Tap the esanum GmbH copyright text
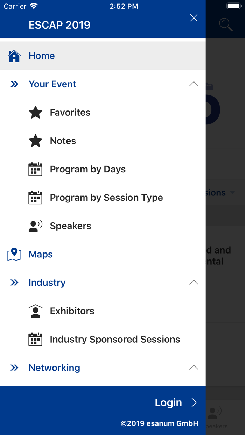The height and width of the screenshot is (435, 245). coord(159,423)
